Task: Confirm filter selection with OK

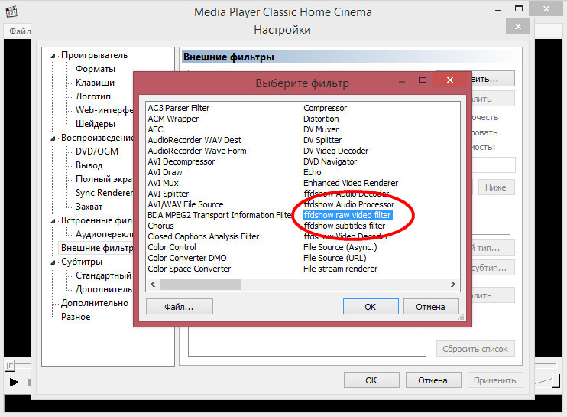Action: click(x=371, y=307)
